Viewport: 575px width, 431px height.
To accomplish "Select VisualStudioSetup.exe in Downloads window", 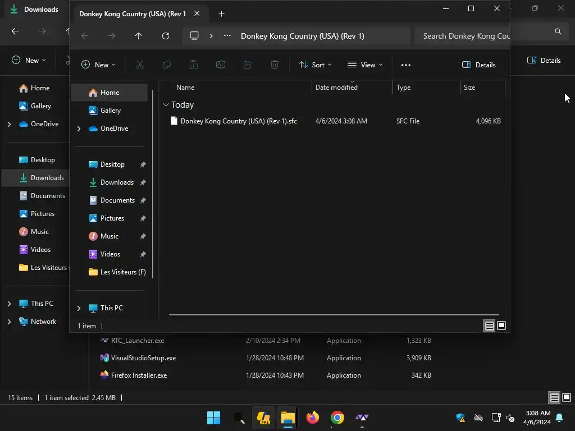I will click(x=143, y=358).
